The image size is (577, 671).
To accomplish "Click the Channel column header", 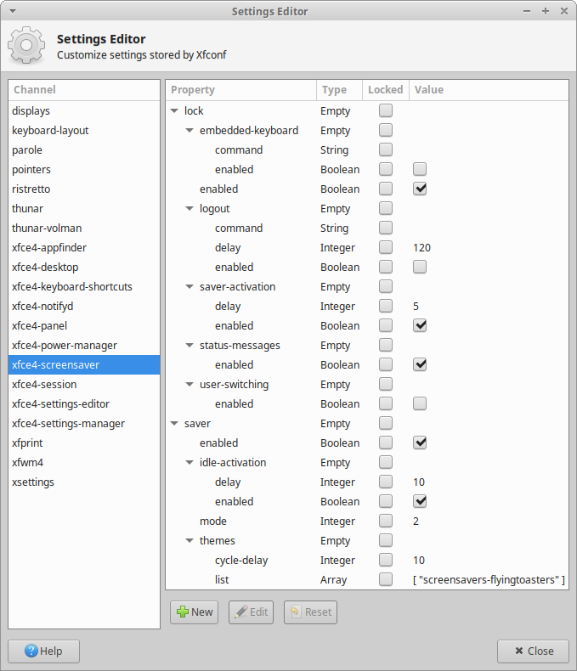I will click(84, 90).
